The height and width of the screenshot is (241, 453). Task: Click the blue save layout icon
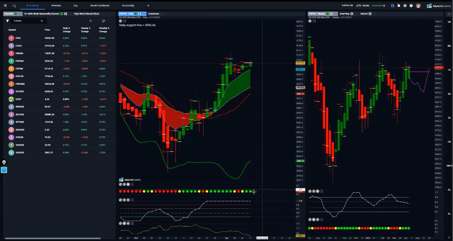click(392, 5)
